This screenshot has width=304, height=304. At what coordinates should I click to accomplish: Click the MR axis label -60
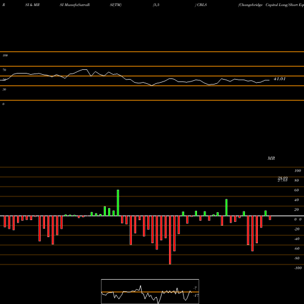(297, 249)
